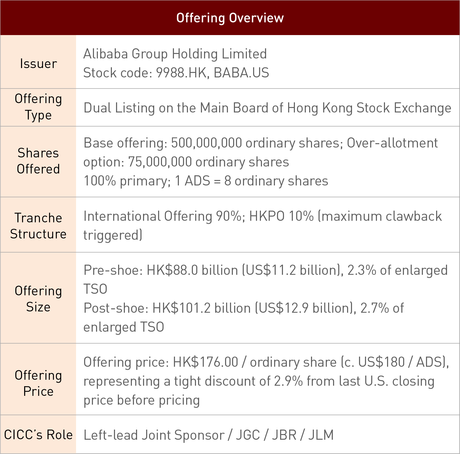Select the Offering Price row label
Image resolution: width=460 pixels, height=454 pixels.
(38, 383)
